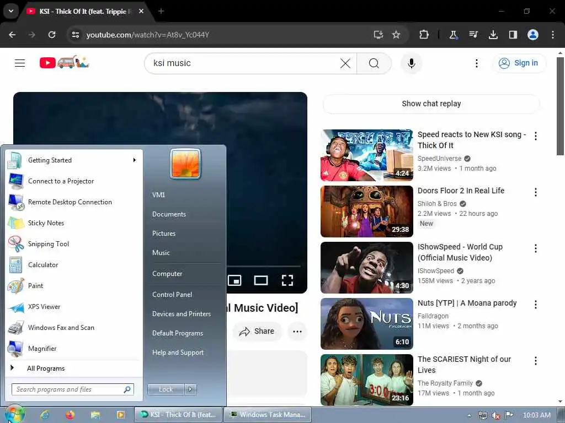Share the video
Viewport: 565px width, 423px height.
click(x=257, y=331)
